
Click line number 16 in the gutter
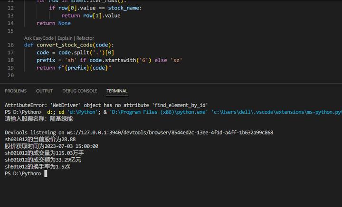point(10,45)
